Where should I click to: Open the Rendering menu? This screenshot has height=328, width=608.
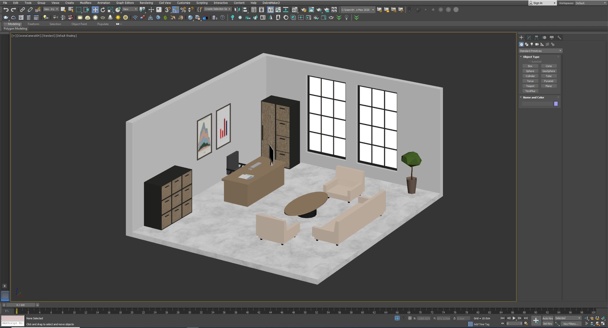146,3
